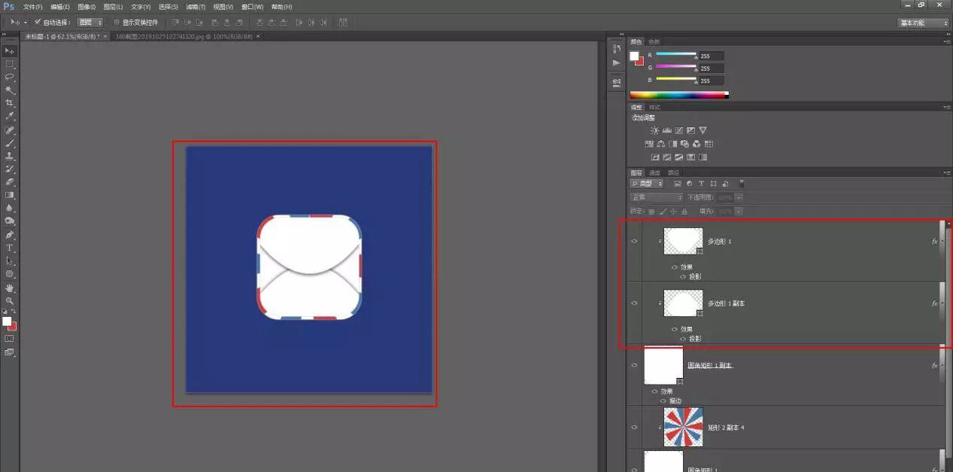Select the Pen tool

click(x=10, y=235)
